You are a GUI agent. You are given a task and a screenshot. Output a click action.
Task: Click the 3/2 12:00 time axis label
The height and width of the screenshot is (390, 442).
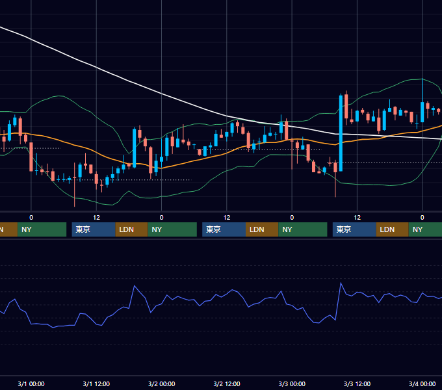coord(227,383)
